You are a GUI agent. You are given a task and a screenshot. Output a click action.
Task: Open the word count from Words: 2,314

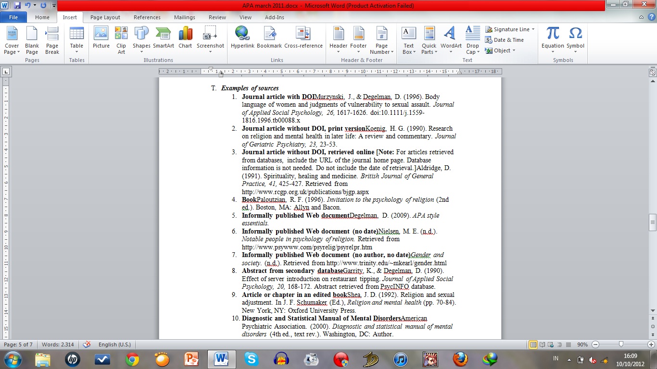(57, 344)
